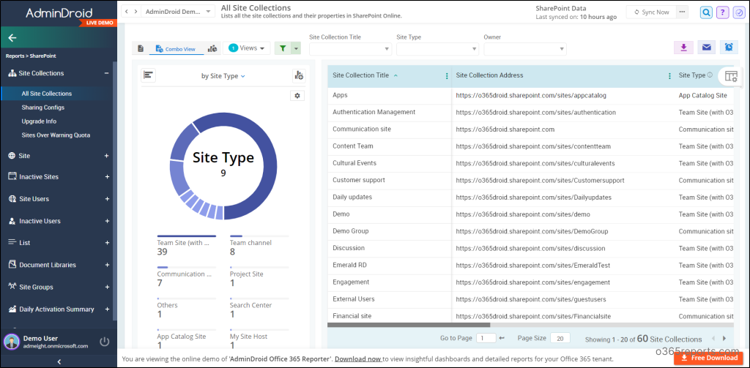
Task: Click the schedule alarm clock icon
Action: pyautogui.click(x=729, y=47)
